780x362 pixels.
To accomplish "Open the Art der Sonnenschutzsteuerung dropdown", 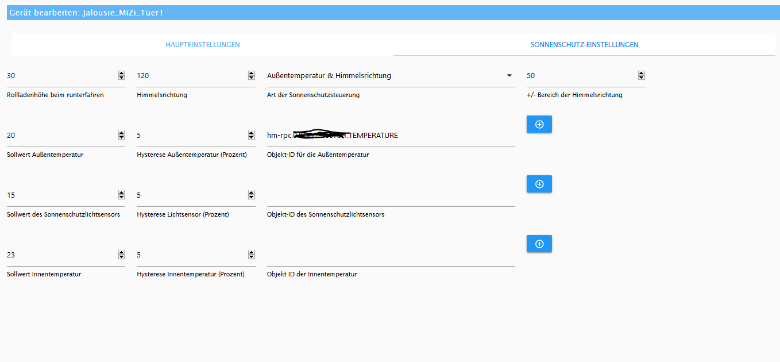I will (x=391, y=75).
